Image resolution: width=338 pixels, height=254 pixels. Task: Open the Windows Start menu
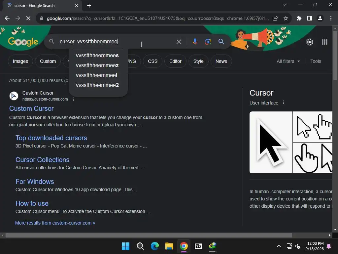[125, 246]
